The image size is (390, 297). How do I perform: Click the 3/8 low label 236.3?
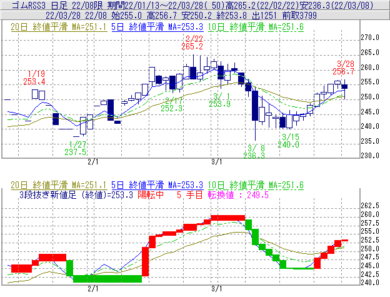(254, 156)
